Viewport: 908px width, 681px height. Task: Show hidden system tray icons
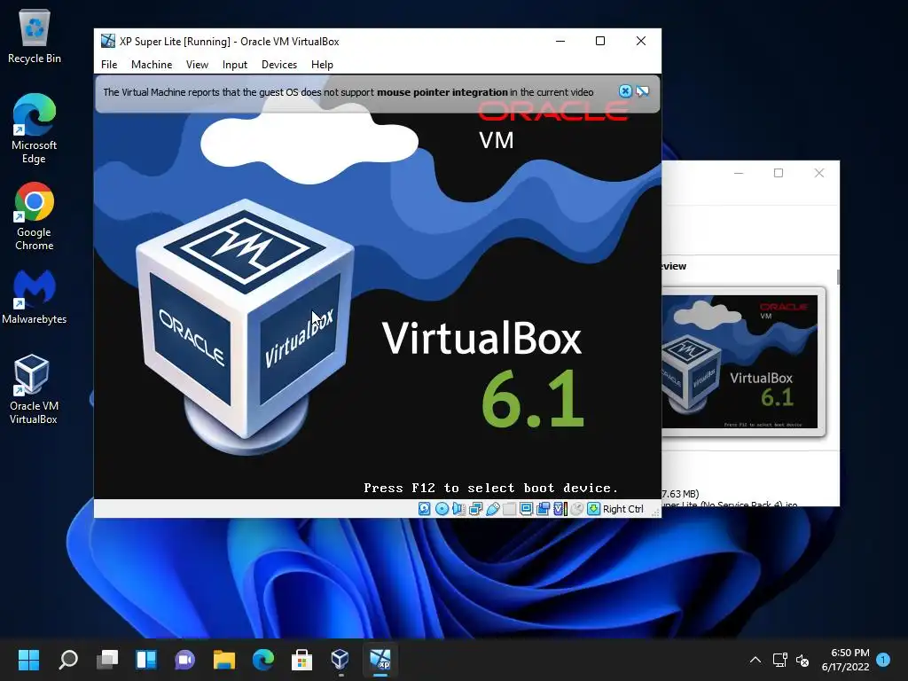tap(755, 660)
